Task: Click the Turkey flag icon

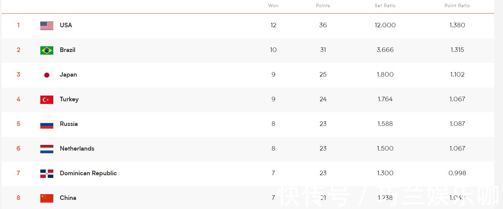Action: click(x=47, y=99)
